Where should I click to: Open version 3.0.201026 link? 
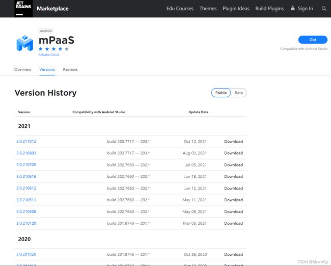coord(26,254)
